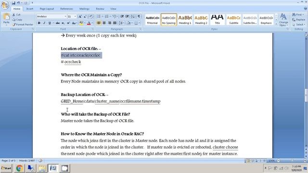The width and height of the screenshot is (308, 173).
Task: Open Find dropdown in Editing group
Action: click(x=303, y=15)
